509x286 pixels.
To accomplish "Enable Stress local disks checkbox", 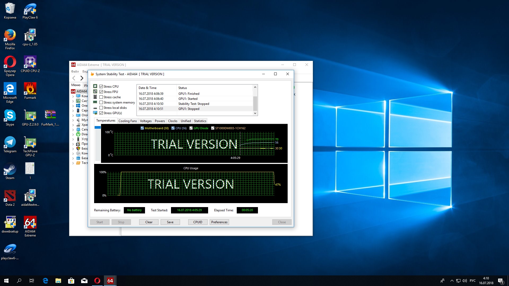I will point(101,108).
